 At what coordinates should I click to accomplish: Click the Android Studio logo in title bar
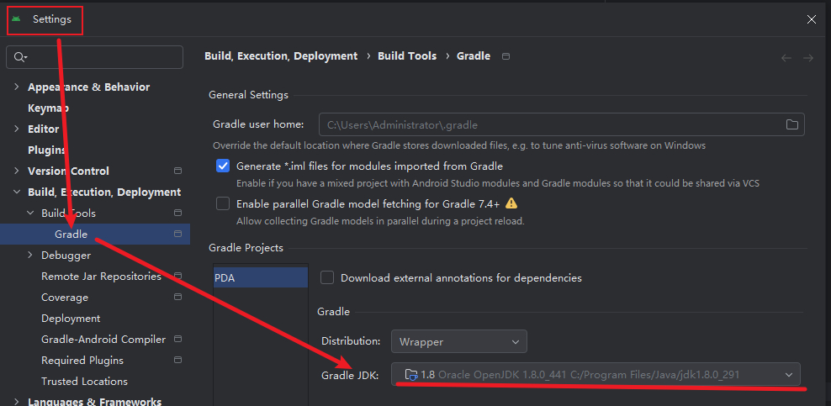[16, 19]
